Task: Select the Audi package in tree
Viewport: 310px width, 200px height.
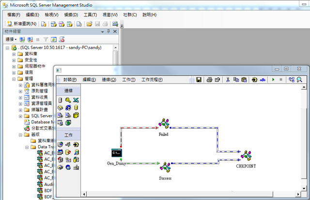Action: (x=48, y=184)
